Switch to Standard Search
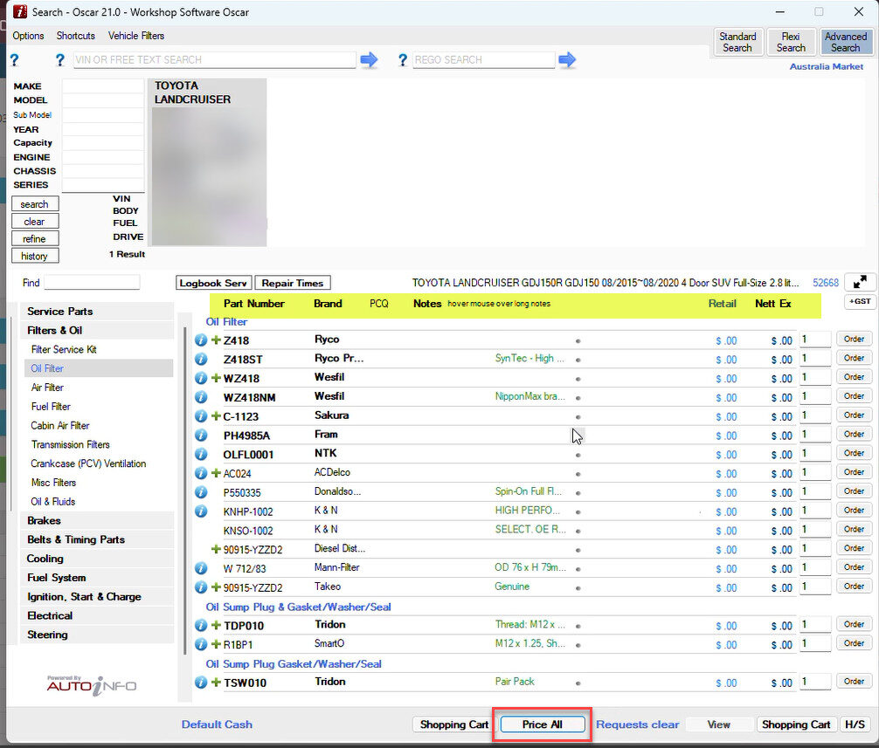This screenshot has width=879, height=748. (x=737, y=42)
